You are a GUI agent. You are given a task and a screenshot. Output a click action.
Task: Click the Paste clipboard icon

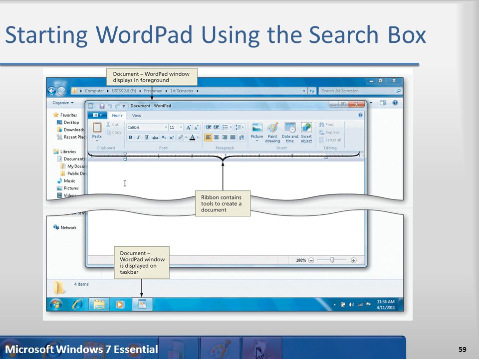pyautogui.click(x=97, y=127)
